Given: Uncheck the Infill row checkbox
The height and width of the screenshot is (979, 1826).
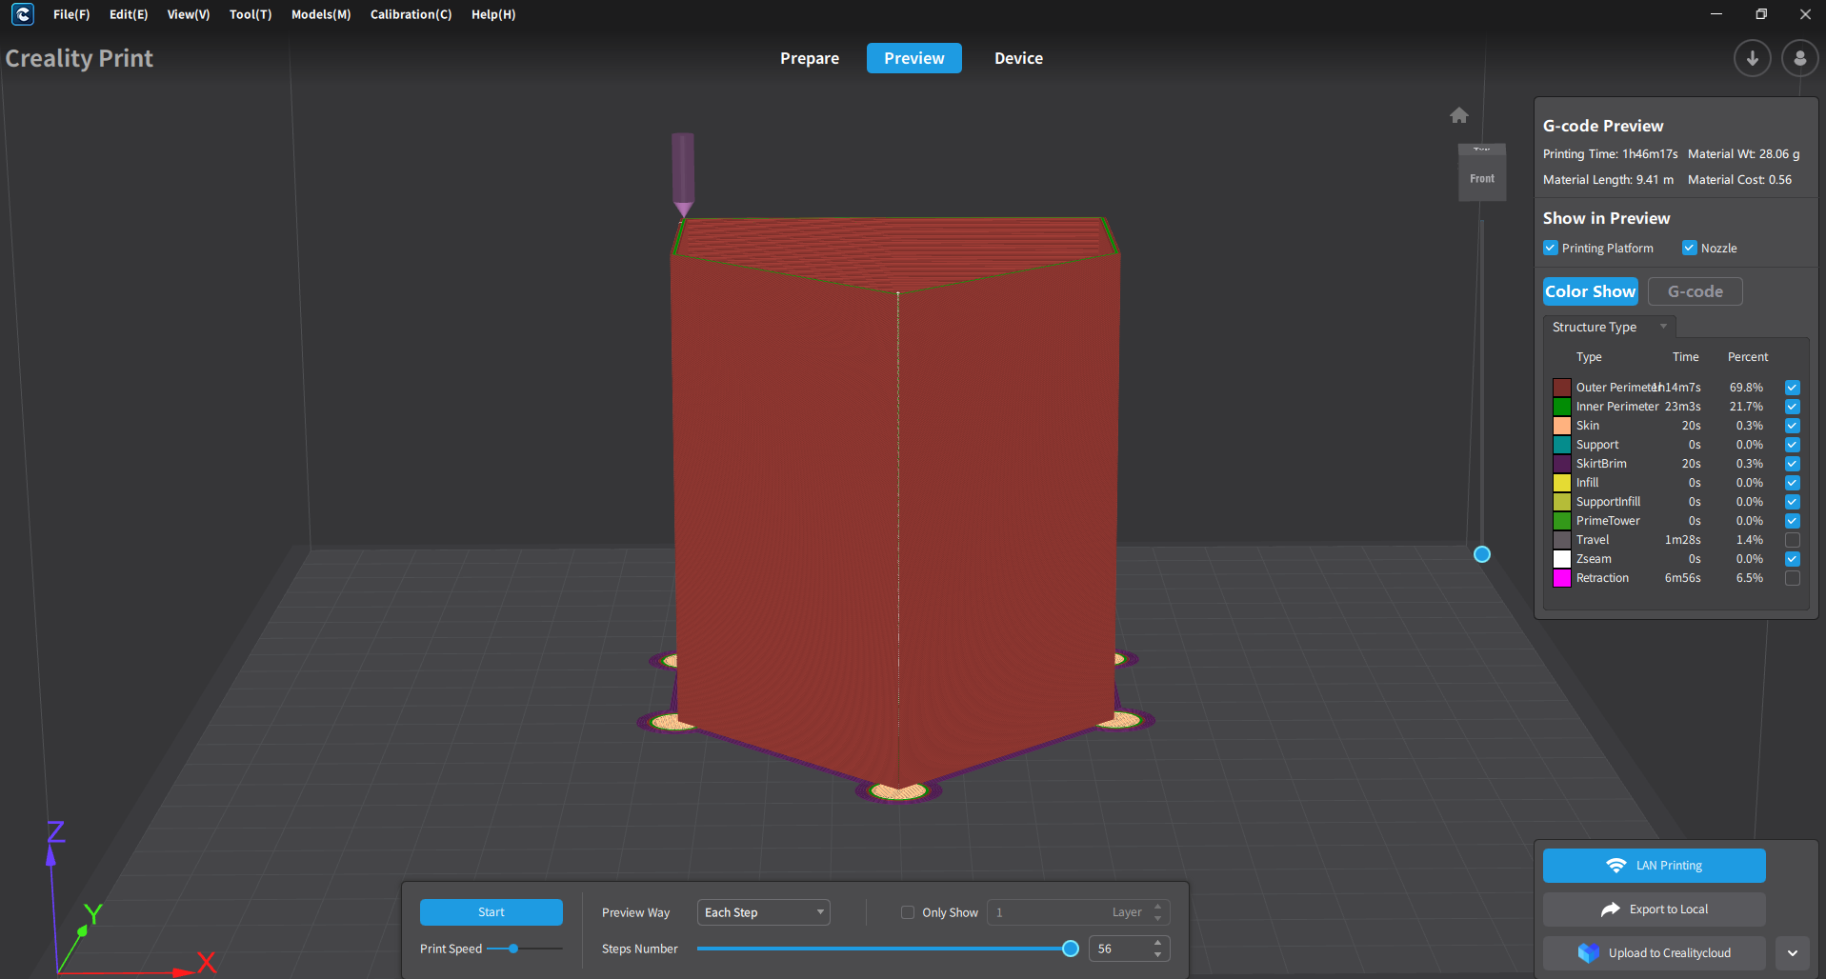Looking at the screenshot, I should click(x=1792, y=483).
